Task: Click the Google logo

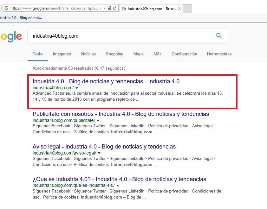Action: pyautogui.click(x=11, y=36)
